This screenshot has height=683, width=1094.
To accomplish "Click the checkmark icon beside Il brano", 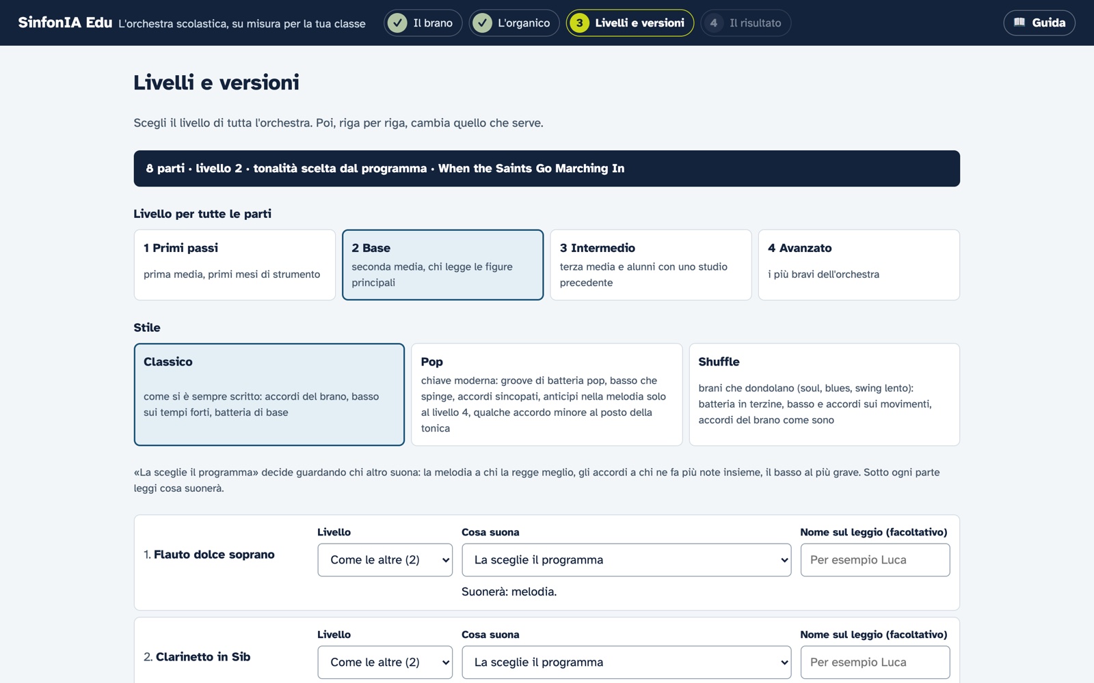I will [397, 23].
